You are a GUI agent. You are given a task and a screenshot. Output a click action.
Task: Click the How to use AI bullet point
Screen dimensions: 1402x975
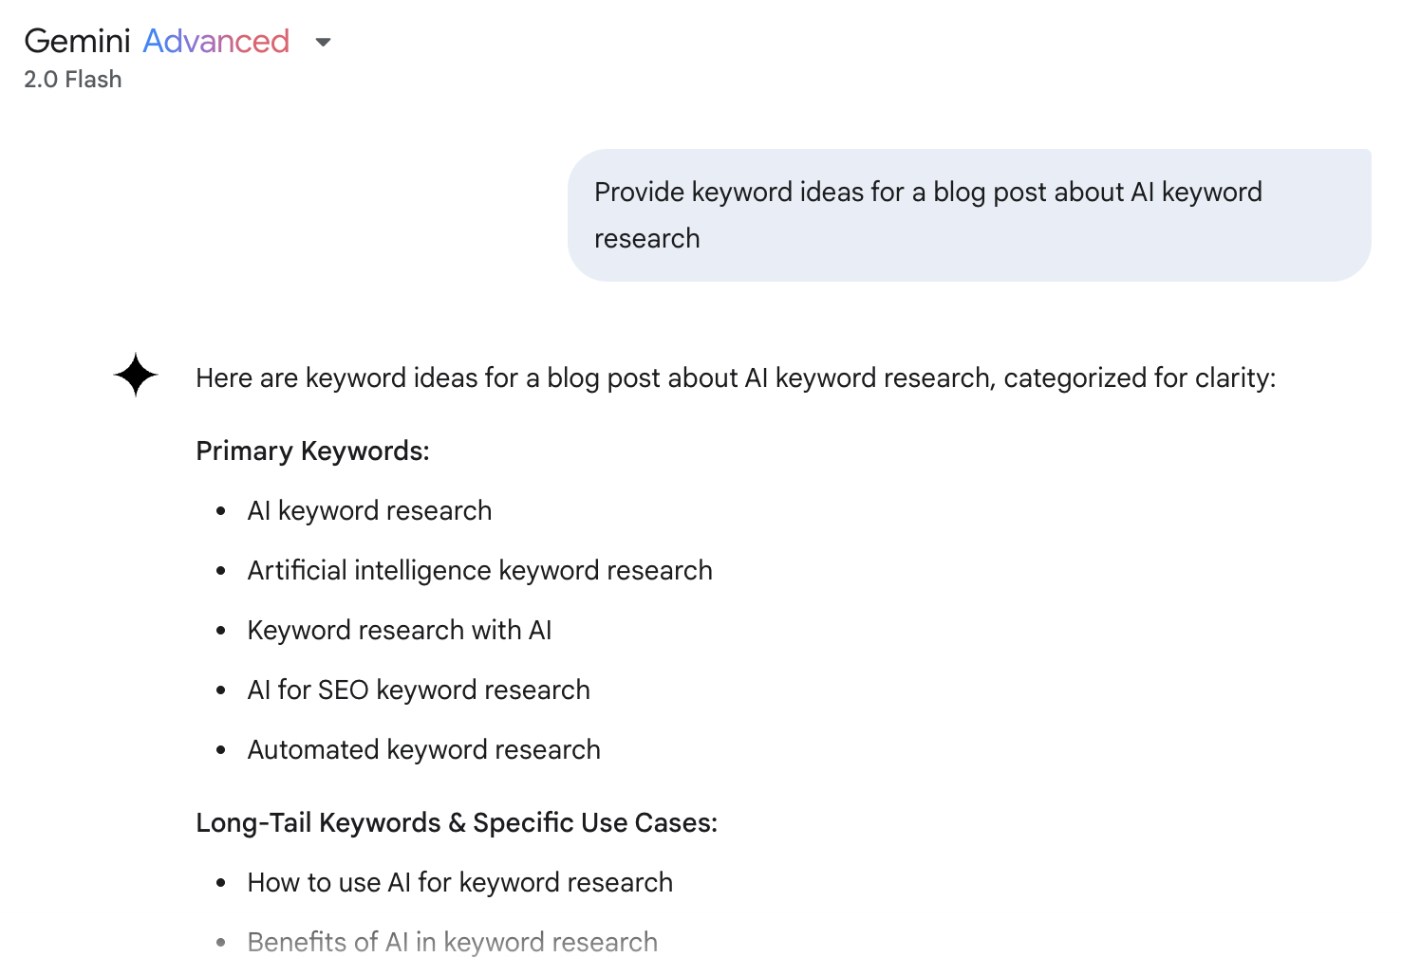[459, 882]
